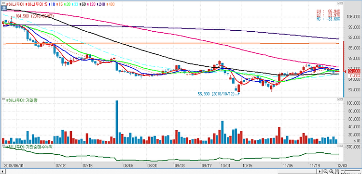Click the 55,900 (2018/10/12) low label
The image size is (362, 174).
(x=216, y=94)
